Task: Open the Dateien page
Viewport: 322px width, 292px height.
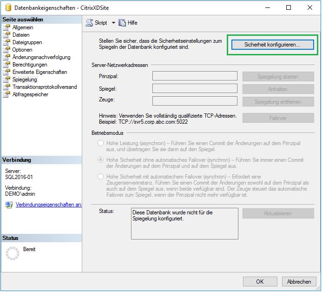Action: [x=21, y=35]
